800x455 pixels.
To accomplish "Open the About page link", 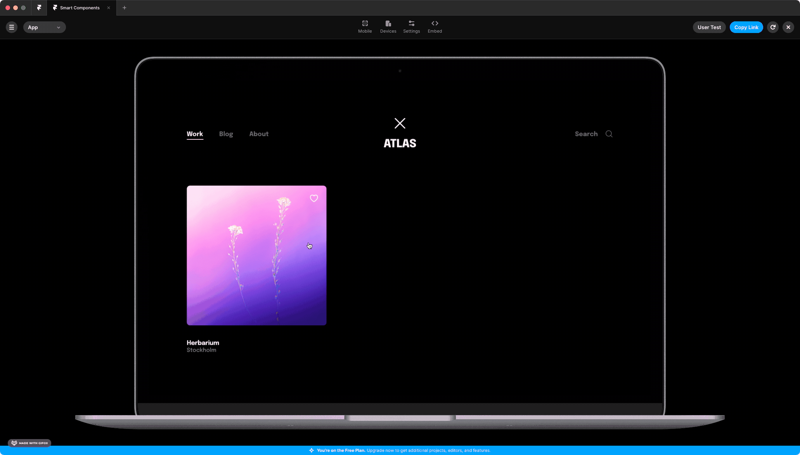I will (258, 134).
